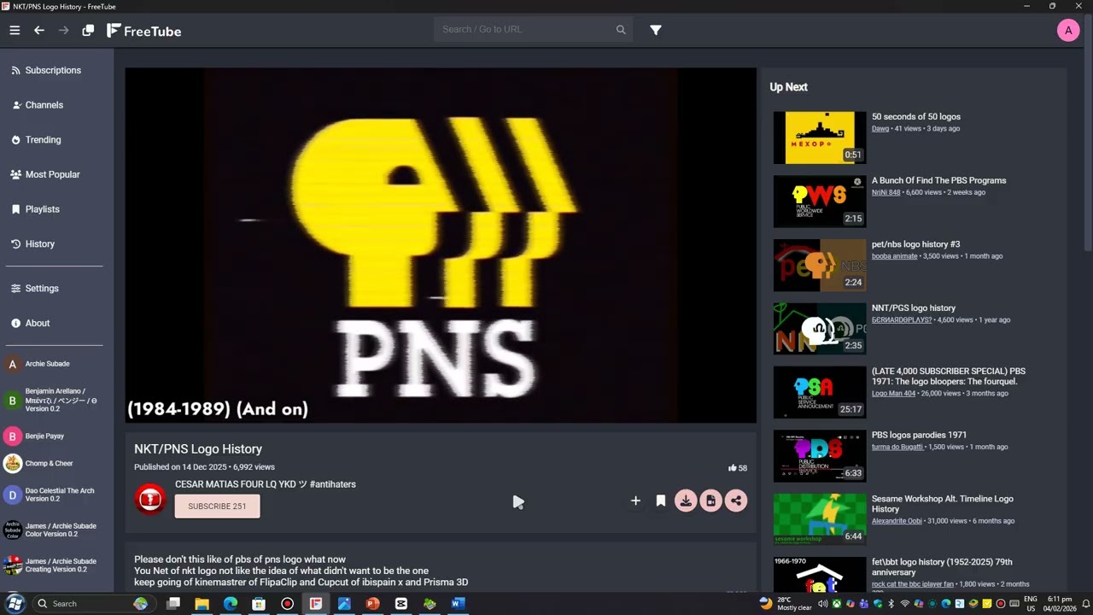Open pet/nbs logo history #3 thumbnail
The image size is (1093, 615).
[x=820, y=265]
